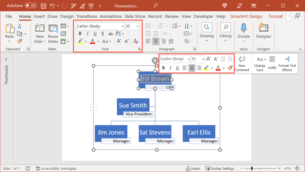Expand the font size dropdown in mini toolbar
This screenshot has height=172, width=305.
point(203,59)
